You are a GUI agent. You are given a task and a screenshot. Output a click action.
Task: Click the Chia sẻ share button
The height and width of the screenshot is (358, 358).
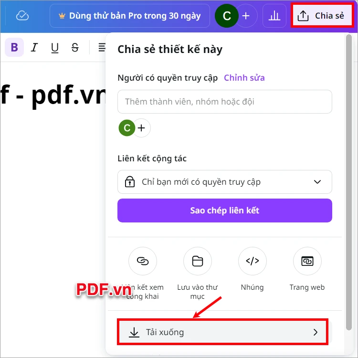point(322,16)
